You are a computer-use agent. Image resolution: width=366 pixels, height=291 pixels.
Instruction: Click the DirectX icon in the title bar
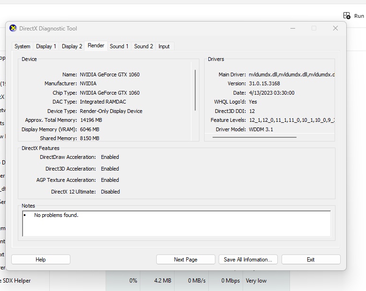pos(13,28)
